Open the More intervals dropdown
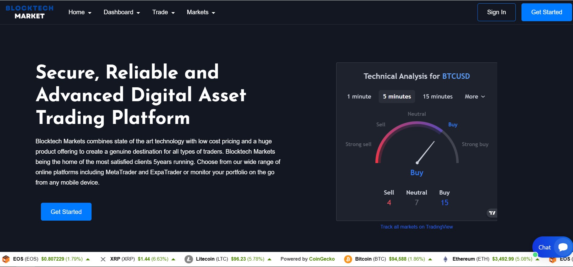 coord(475,96)
